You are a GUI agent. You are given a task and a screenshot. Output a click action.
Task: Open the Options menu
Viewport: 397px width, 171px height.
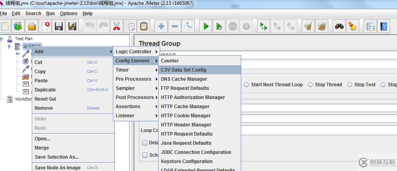69,14
